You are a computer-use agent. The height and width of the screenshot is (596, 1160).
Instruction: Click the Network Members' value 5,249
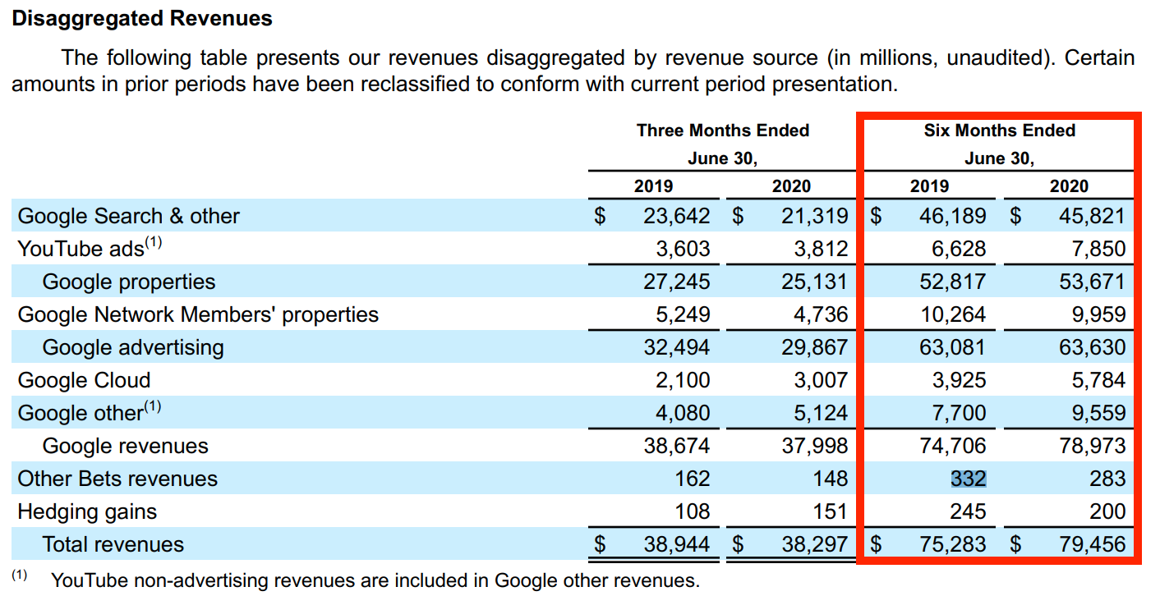pos(683,314)
